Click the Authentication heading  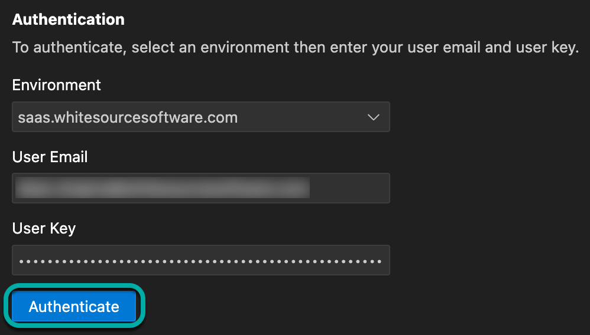[x=68, y=19]
